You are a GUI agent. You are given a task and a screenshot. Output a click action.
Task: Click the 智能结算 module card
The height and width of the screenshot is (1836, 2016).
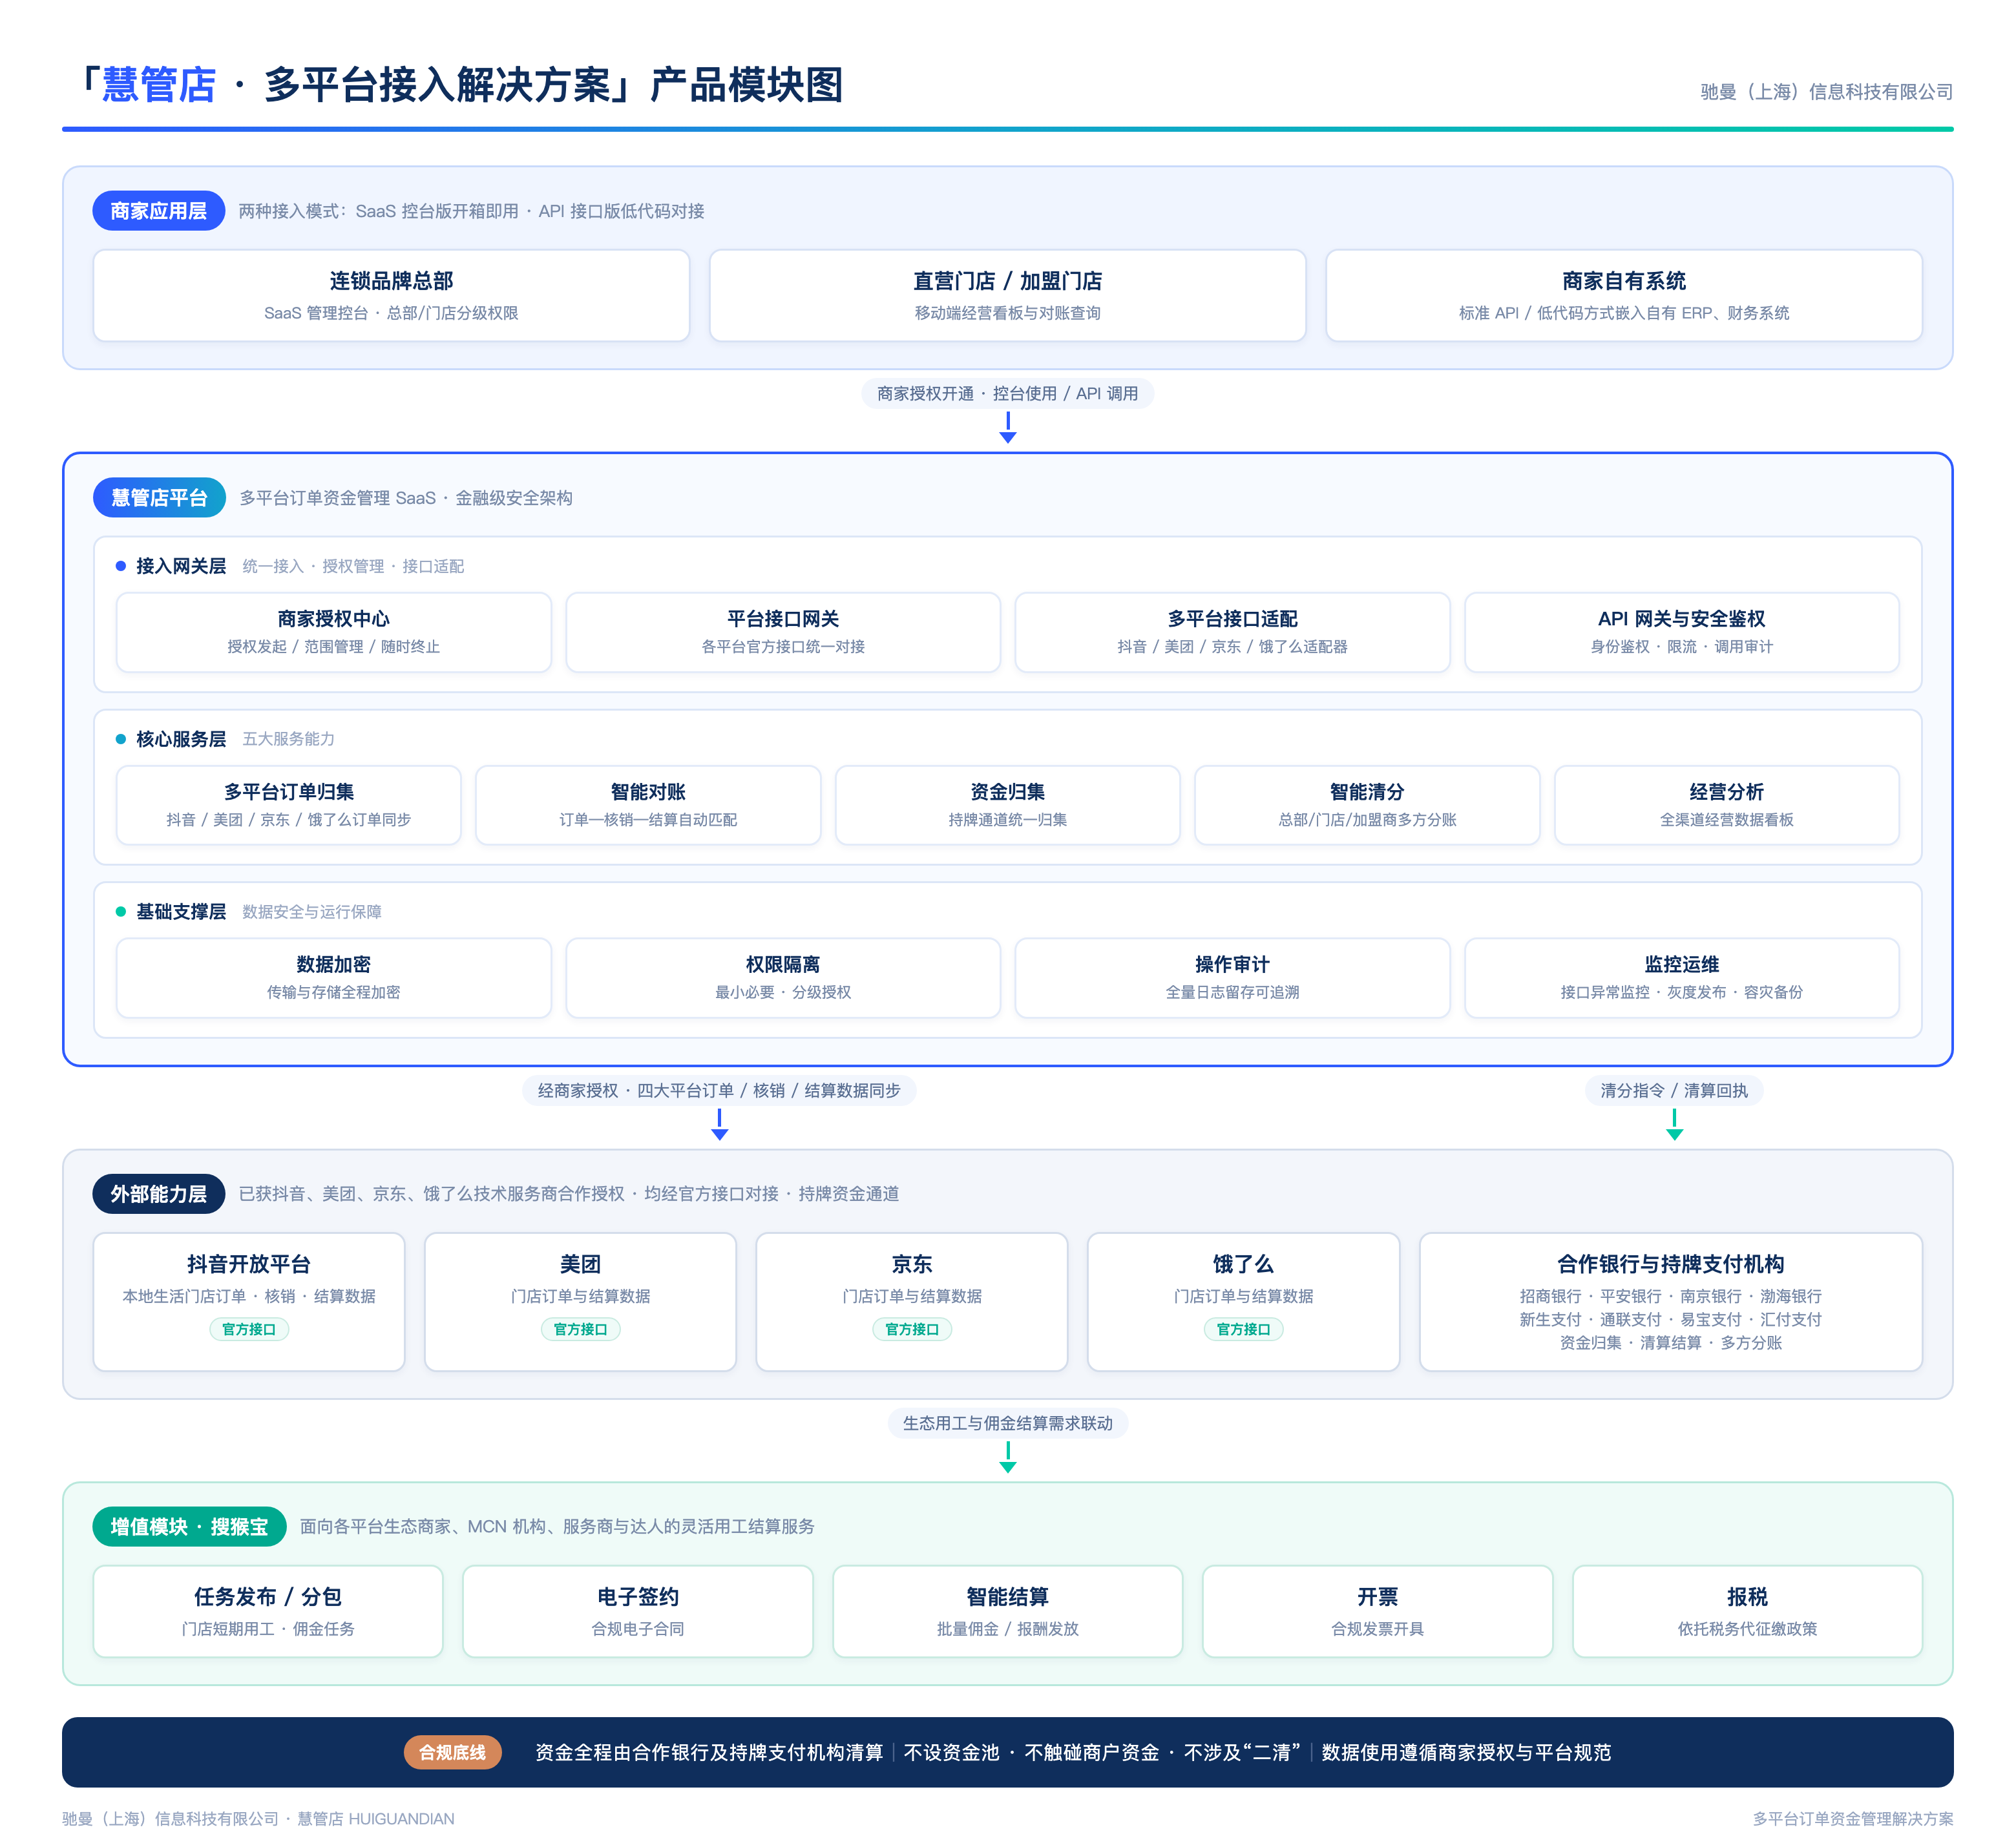[x=1007, y=1611]
